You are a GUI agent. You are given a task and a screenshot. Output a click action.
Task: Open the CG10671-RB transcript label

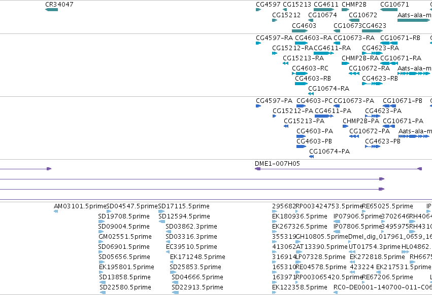(x=401, y=38)
